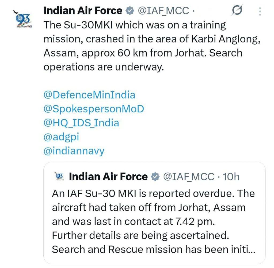Visit the @indiannavy mention
The image size is (274, 268).
click(x=74, y=151)
